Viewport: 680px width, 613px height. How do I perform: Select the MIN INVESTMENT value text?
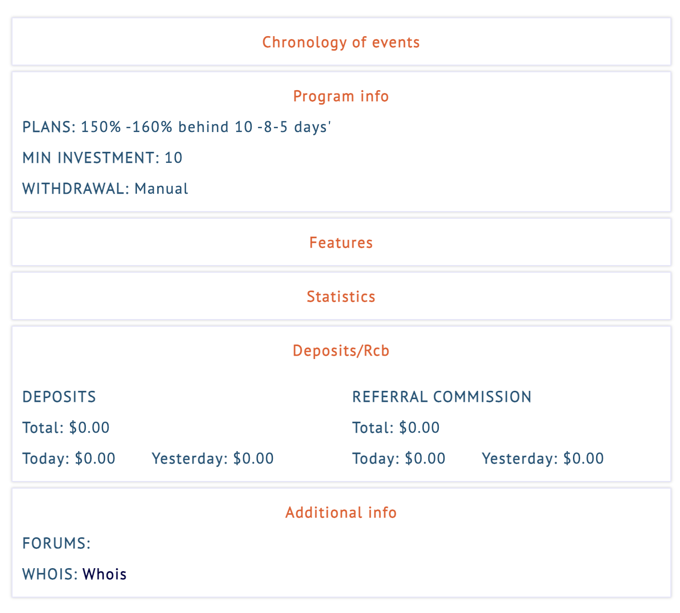(x=173, y=158)
